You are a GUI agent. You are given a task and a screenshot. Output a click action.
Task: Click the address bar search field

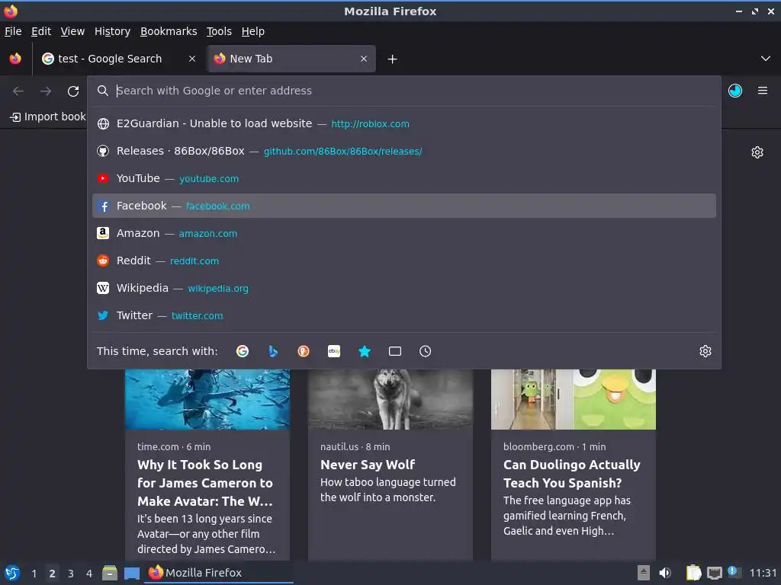[404, 91]
